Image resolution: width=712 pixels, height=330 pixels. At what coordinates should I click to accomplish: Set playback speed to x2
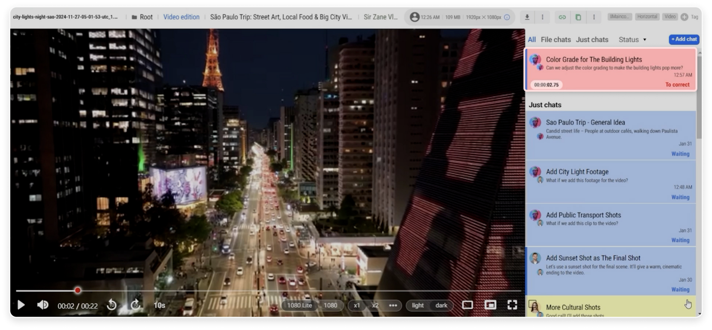coord(375,305)
